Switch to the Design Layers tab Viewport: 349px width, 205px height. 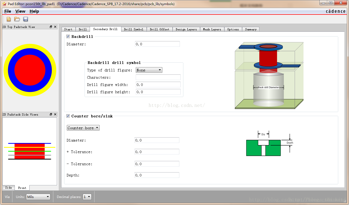pyautogui.click(x=186, y=29)
